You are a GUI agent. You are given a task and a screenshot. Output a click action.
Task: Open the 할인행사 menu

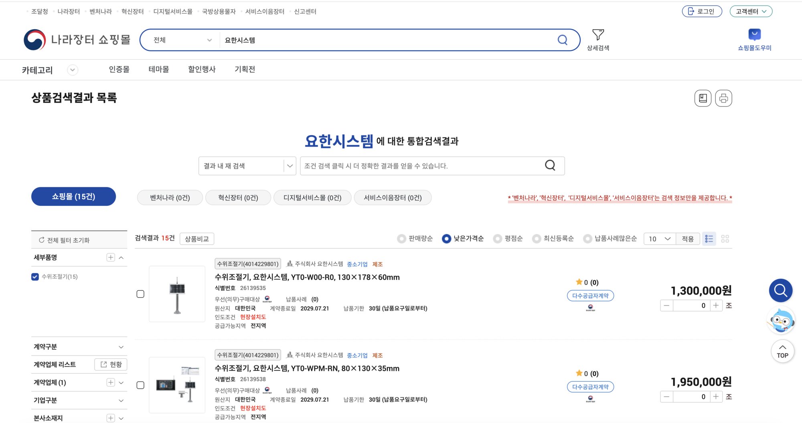click(202, 69)
